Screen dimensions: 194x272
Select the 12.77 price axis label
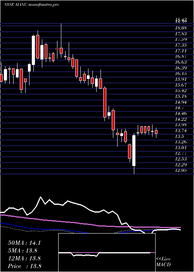pyautogui.click(x=181, y=153)
